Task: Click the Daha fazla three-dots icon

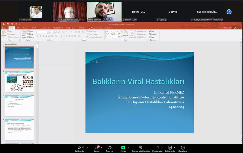Action: point(183,148)
